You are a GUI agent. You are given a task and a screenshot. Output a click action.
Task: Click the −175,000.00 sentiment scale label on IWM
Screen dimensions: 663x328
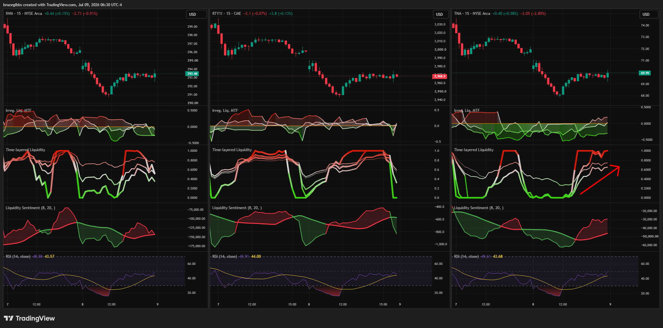tap(196, 246)
